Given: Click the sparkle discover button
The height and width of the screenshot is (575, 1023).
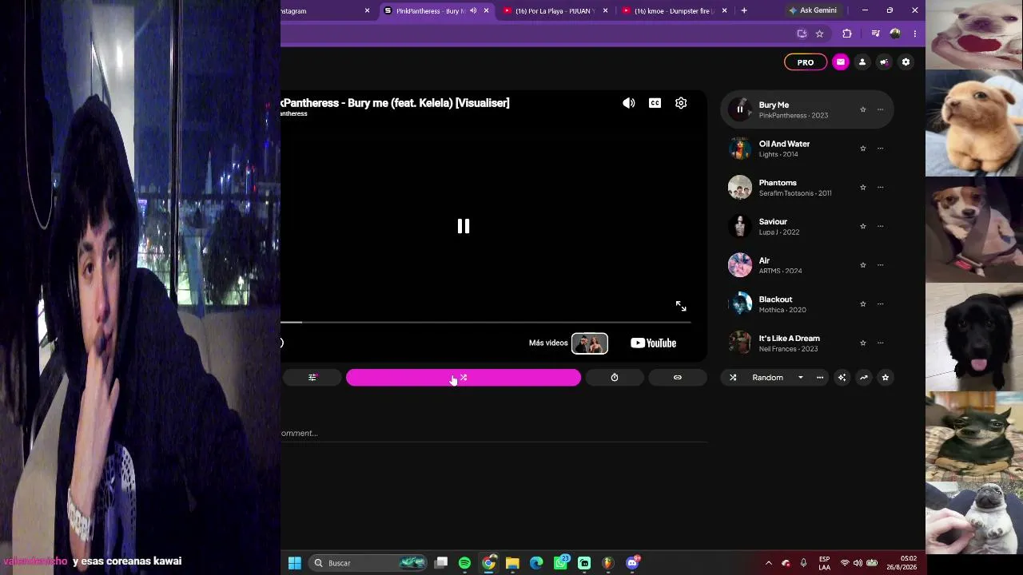Looking at the screenshot, I should click(842, 378).
